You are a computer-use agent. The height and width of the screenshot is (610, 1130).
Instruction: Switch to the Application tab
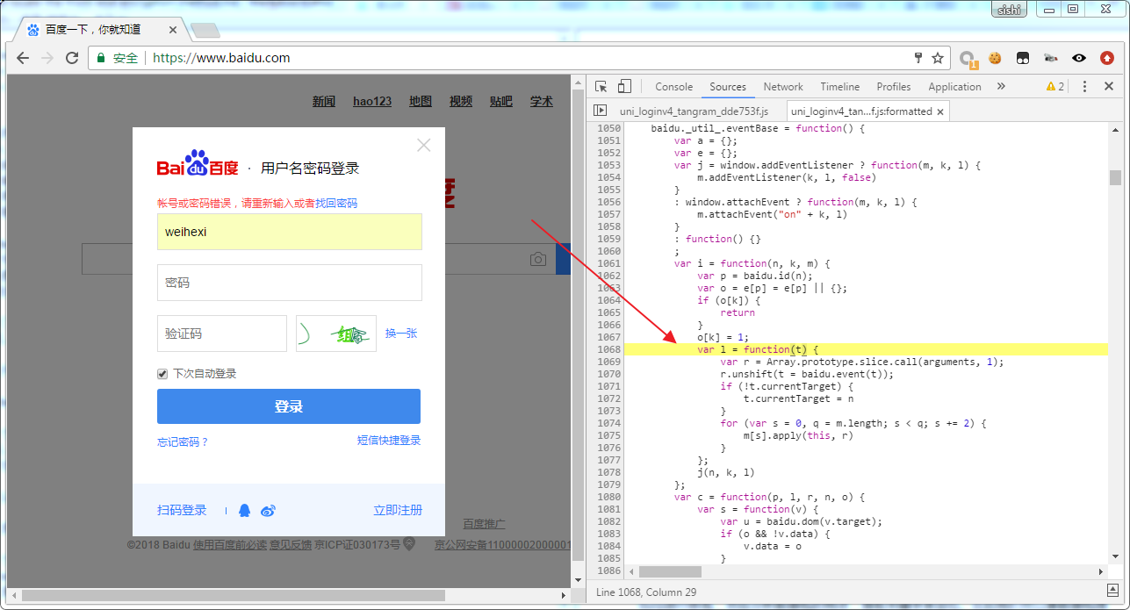954,87
